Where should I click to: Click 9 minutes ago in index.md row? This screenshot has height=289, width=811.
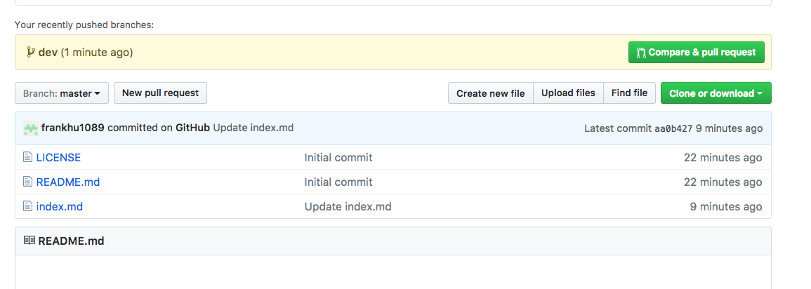[726, 207]
